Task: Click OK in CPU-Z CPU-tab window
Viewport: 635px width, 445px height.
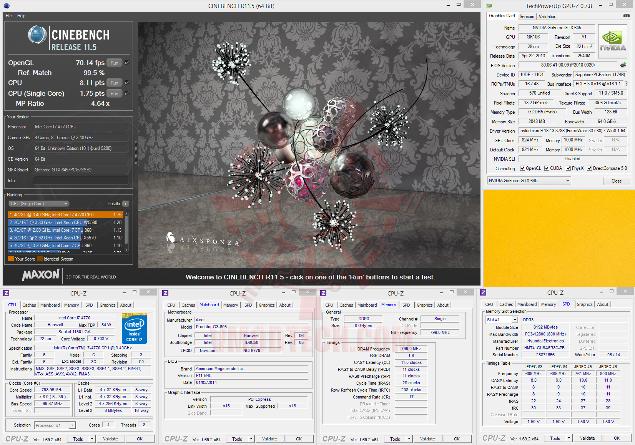Action: tap(140, 439)
